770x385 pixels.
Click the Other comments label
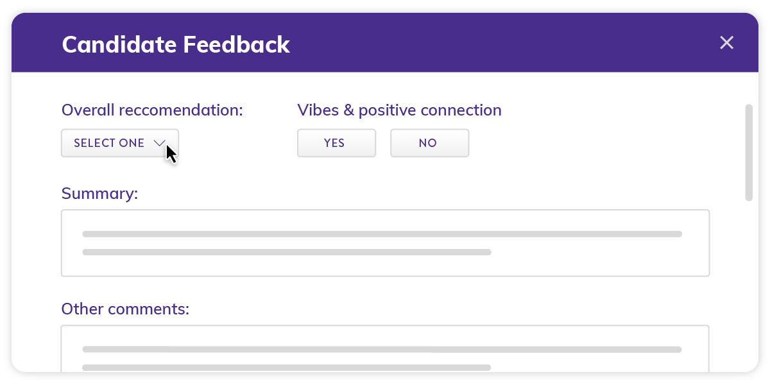point(124,309)
